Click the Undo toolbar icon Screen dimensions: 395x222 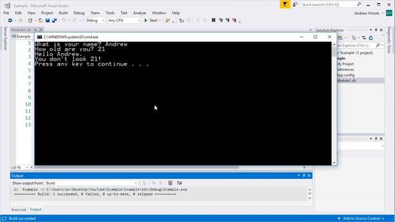tap(64, 20)
